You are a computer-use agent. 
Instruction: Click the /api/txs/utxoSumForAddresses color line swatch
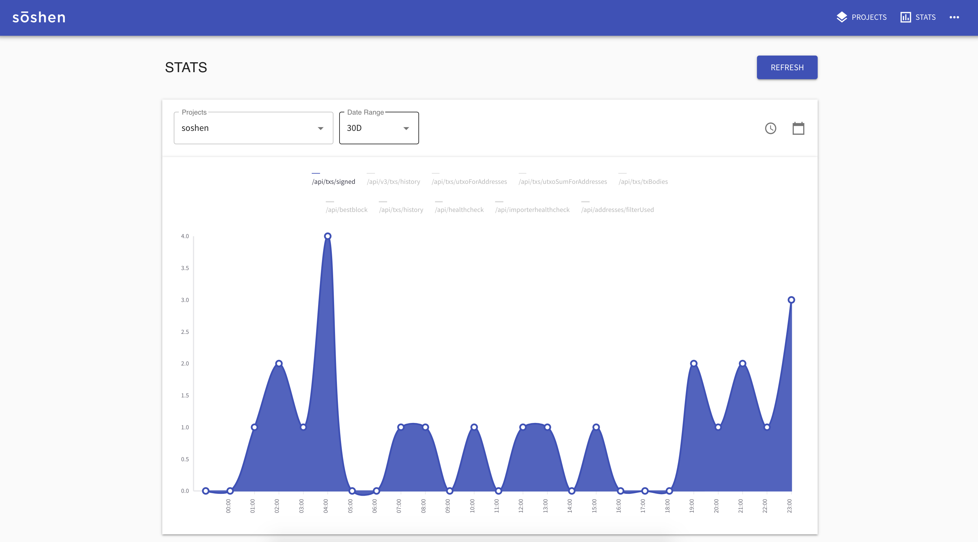point(523,173)
